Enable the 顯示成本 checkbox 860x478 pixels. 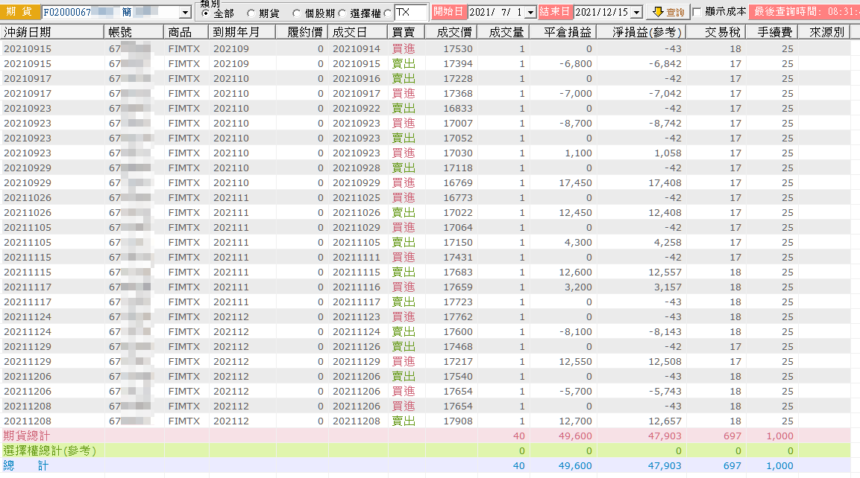point(697,12)
